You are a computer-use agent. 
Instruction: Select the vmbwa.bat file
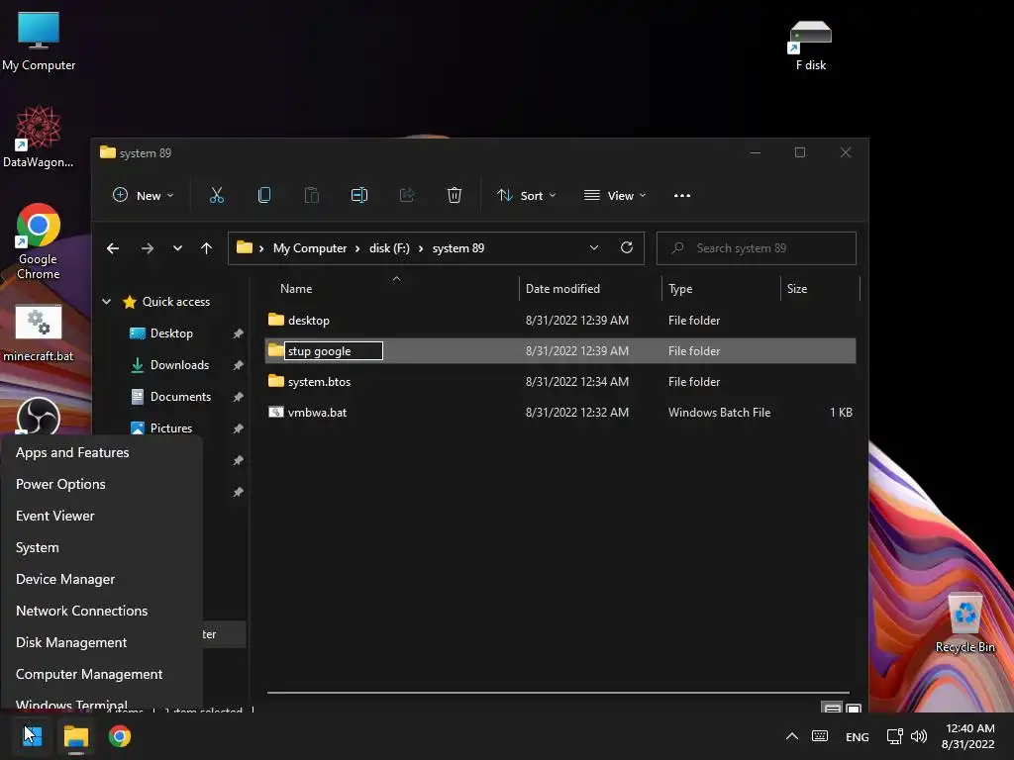[x=560, y=412]
